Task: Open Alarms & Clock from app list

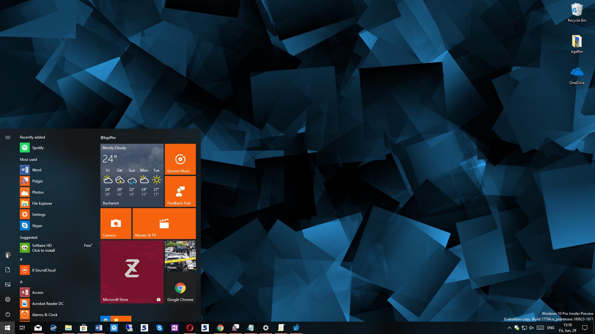Action: click(56, 315)
